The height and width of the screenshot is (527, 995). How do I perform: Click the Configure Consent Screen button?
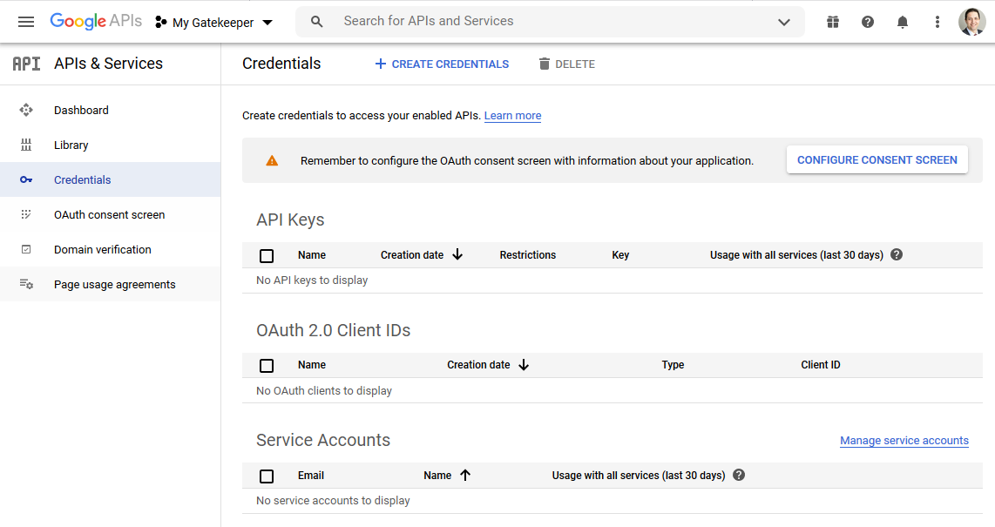pyautogui.click(x=877, y=160)
